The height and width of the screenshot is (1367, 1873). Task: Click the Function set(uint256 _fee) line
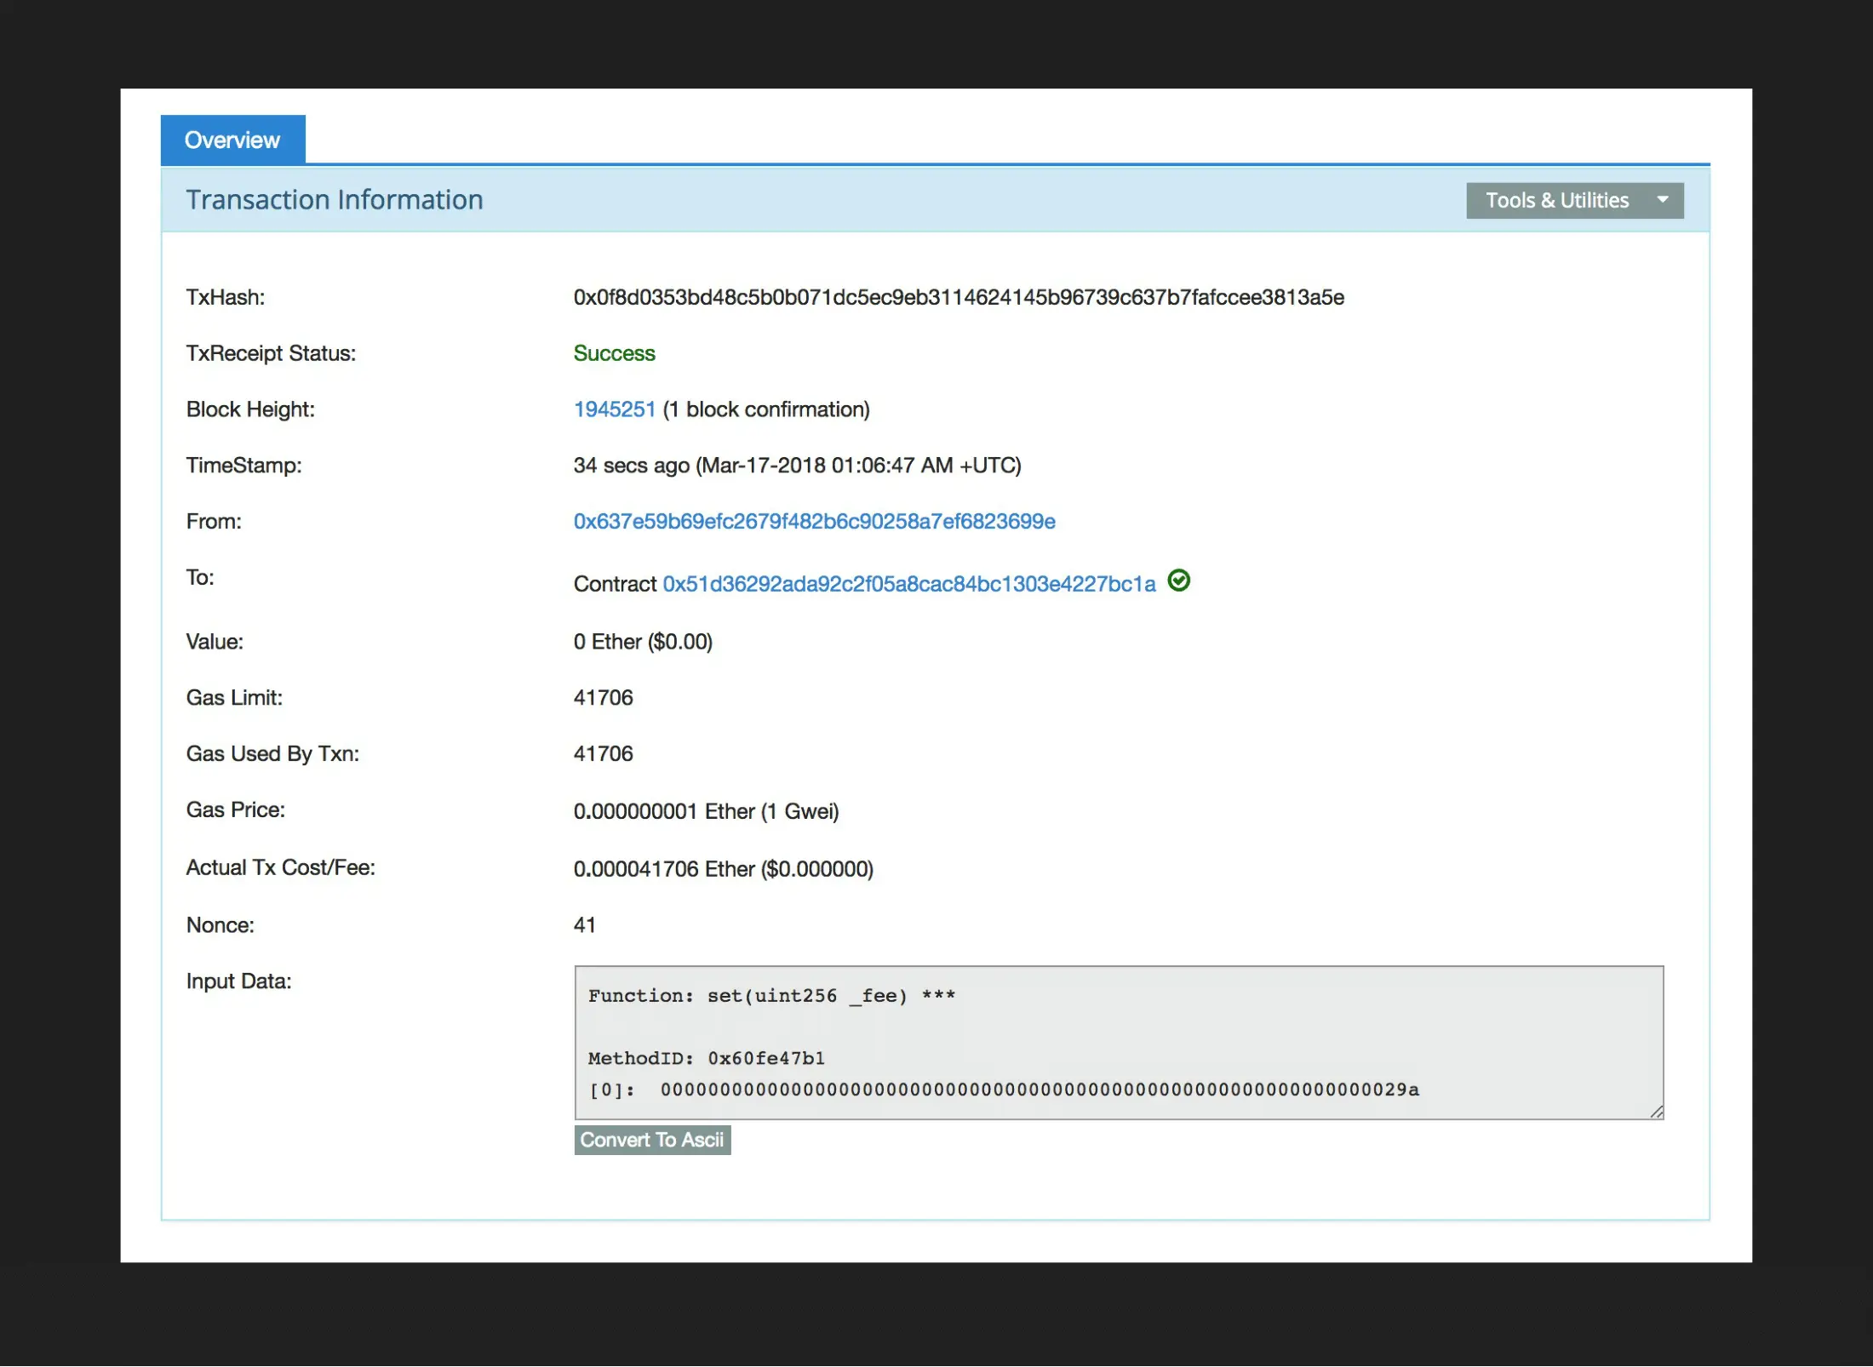pos(770,996)
